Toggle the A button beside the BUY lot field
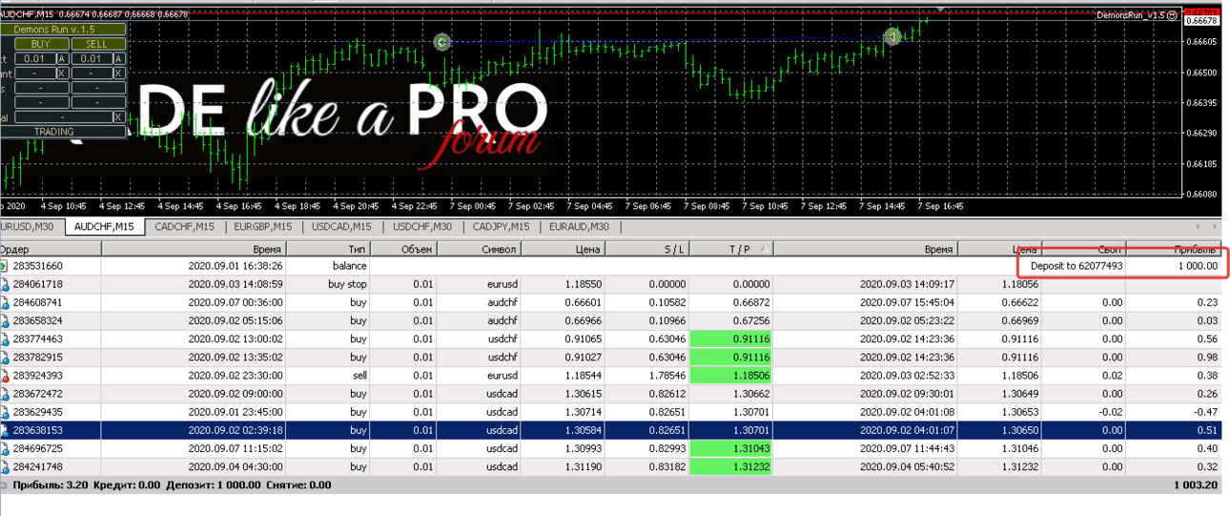The height and width of the screenshot is (516, 1230). (x=62, y=59)
